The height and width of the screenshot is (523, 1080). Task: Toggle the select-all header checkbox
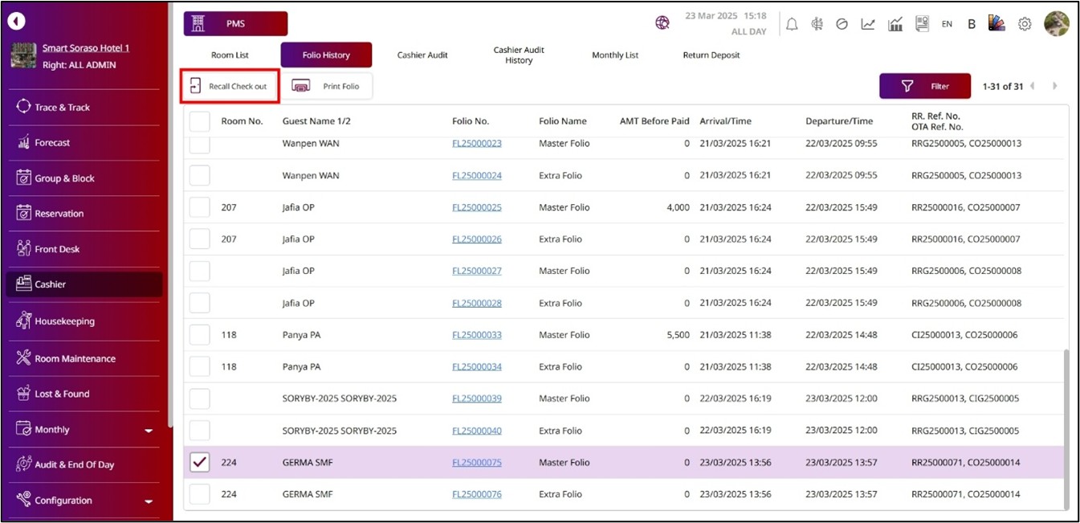[x=199, y=121]
